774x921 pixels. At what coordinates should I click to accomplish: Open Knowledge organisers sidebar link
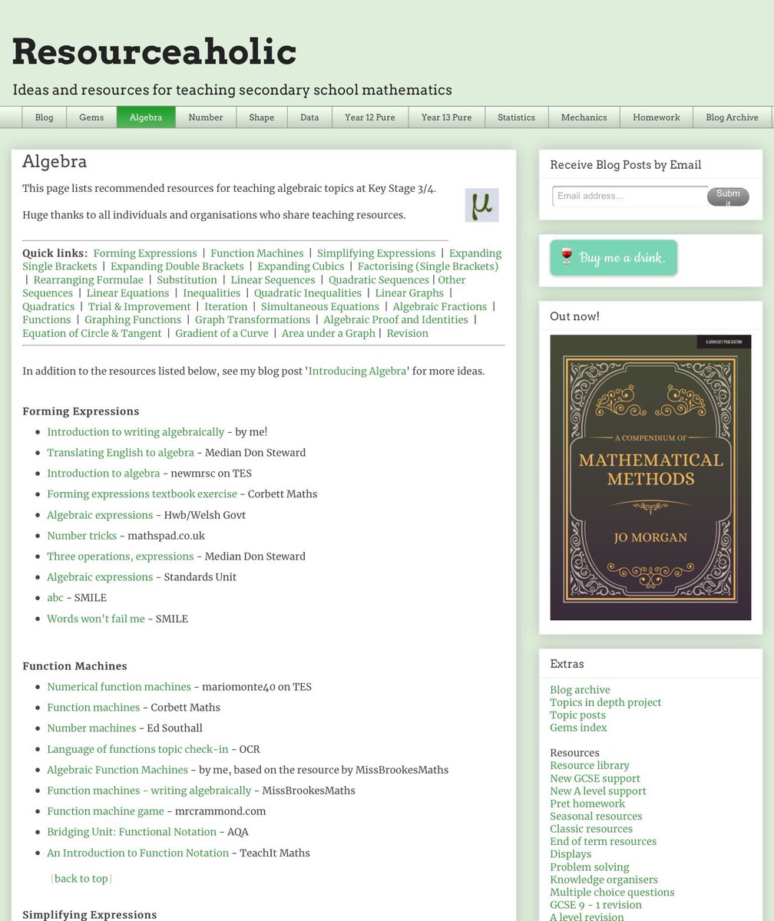tap(604, 880)
